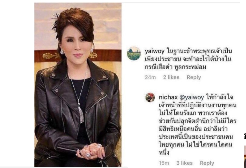Click the 15m comment timestamp

click(164, 163)
